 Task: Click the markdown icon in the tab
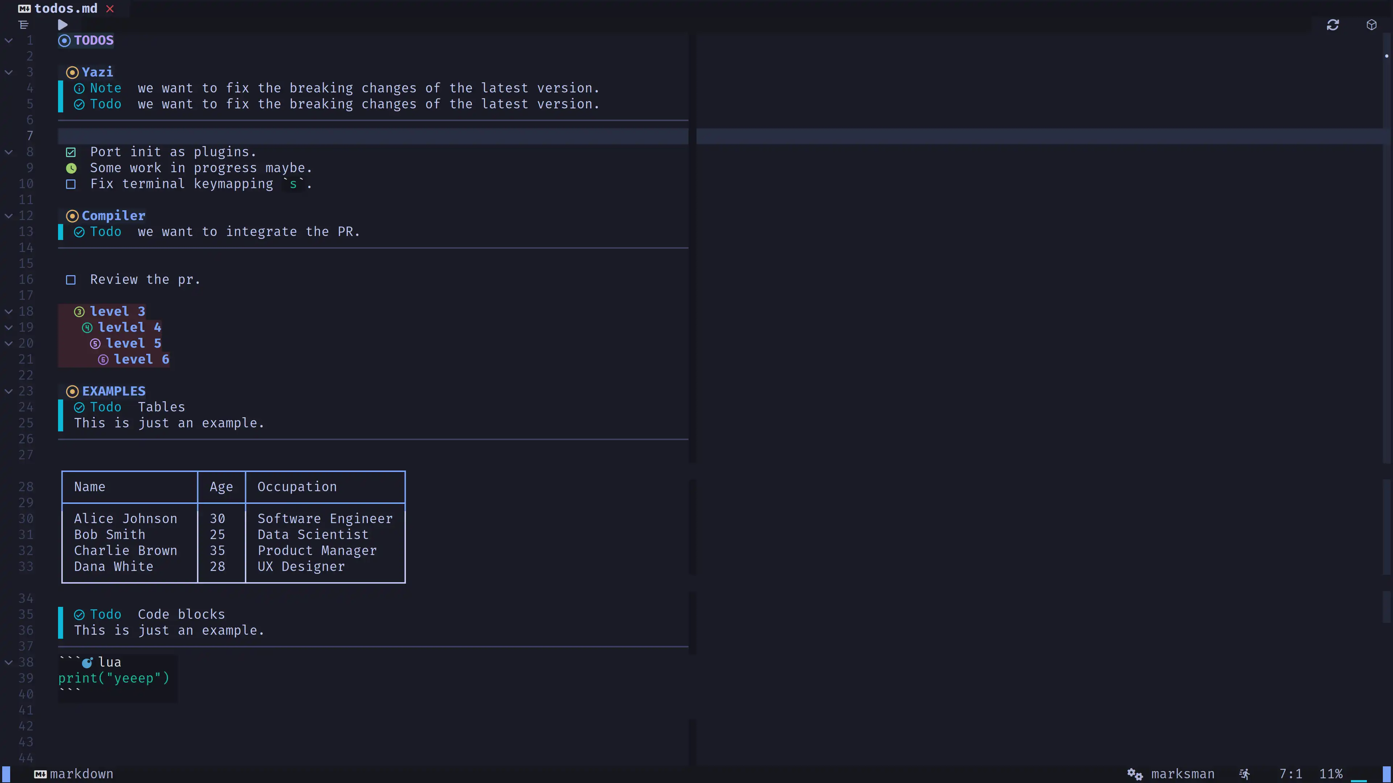pos(24,9)
